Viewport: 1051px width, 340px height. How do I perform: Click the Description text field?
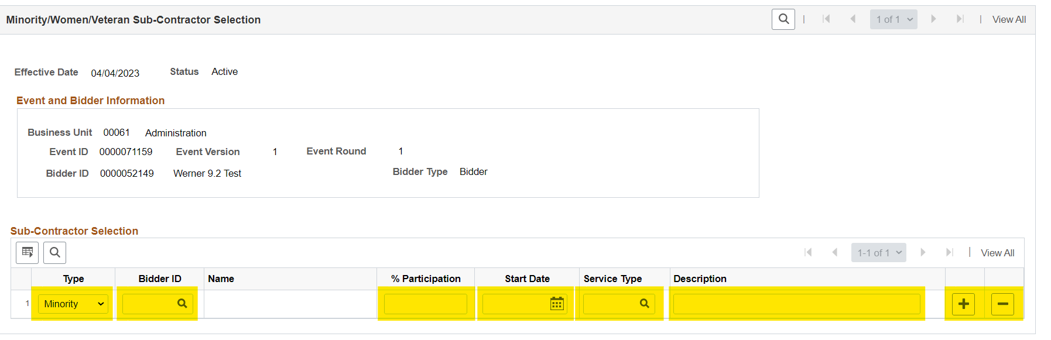coord(796,304)
